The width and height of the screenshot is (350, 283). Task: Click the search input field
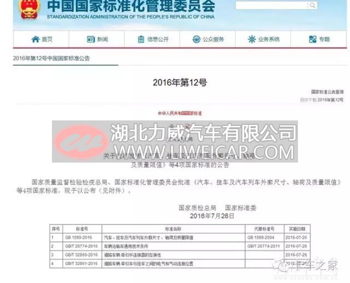(x=272, y=5)
